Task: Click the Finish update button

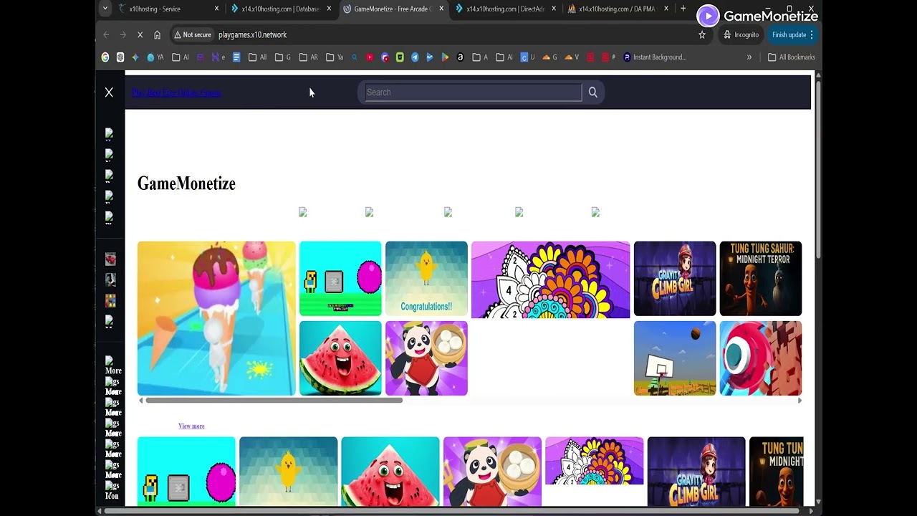Action: coord(789,34)
